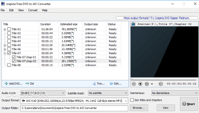Click the Trim scissors icon

click(94, 83)
